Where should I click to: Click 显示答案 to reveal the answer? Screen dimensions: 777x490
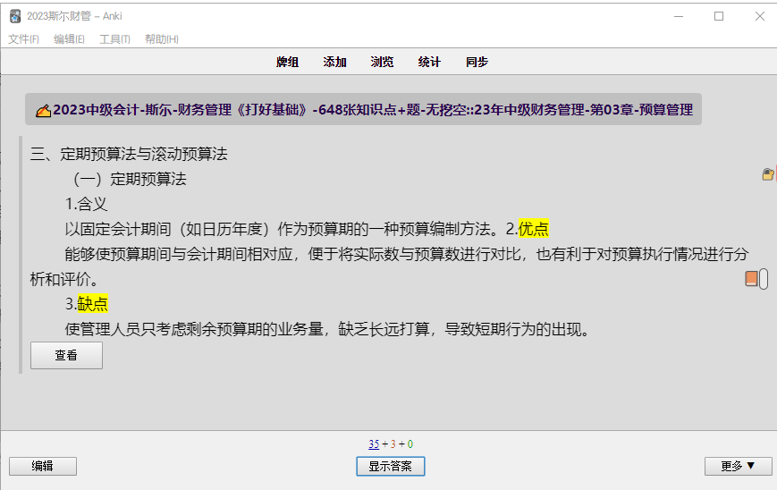(x=391, y=466)
